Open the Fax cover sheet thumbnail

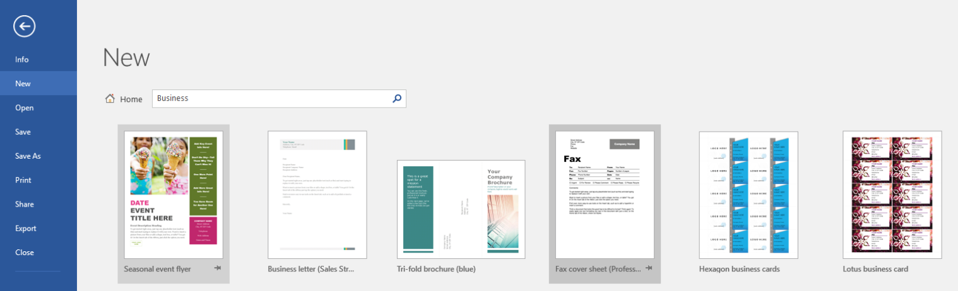click(x=605, y=195)
